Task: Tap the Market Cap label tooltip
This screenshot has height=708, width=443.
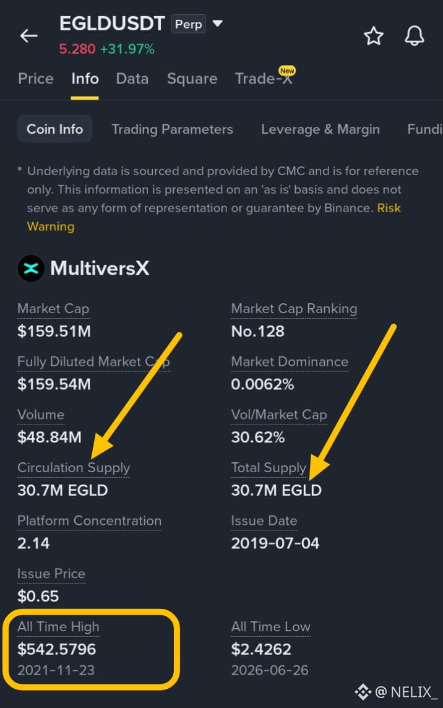Action: click(53, 309)
